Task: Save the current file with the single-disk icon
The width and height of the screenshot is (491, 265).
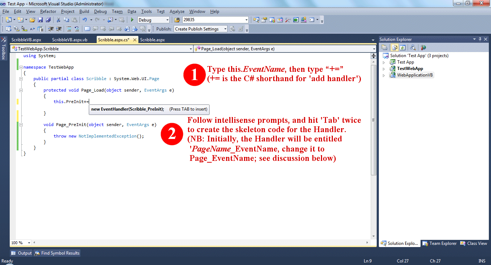Action: [40, 20]
